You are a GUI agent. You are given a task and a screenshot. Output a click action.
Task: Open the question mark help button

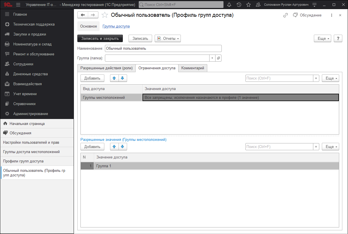pyautogui.click(x=338, y=38)
